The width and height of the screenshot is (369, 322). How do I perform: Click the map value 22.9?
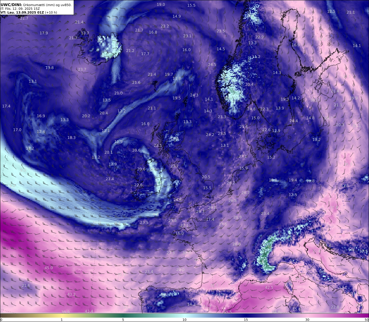(x=259, y=37)
